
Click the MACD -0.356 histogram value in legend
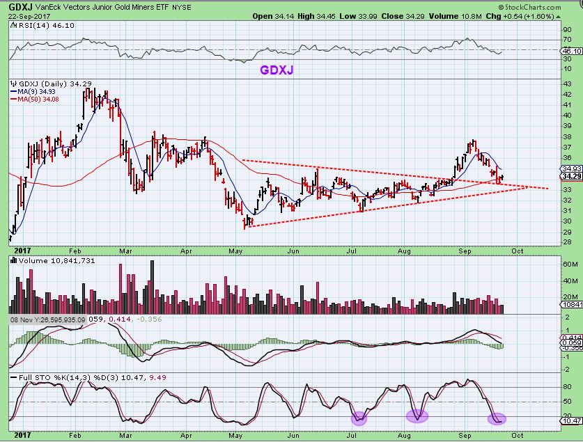click(x=149, y=319)
